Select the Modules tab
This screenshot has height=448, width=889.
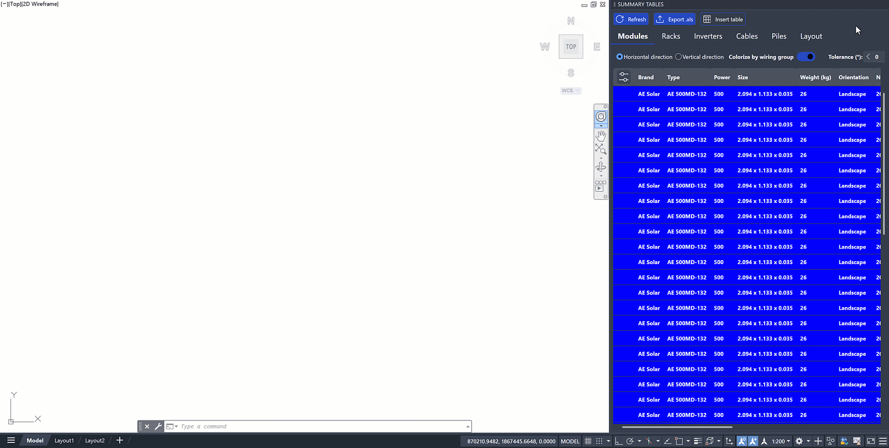[x=632, y=36]
